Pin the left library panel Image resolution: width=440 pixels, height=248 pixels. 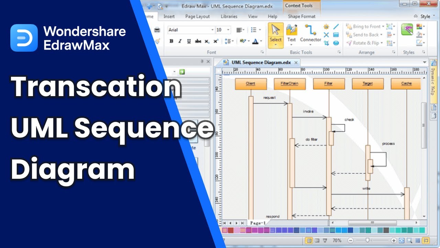202,62
